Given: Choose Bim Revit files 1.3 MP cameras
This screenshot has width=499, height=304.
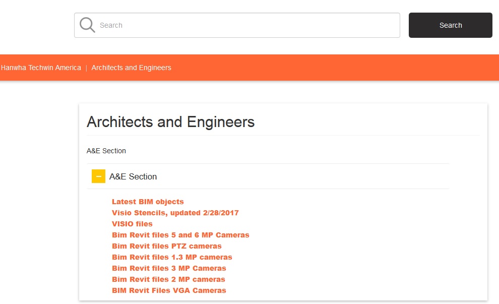Looking at the screenshot, I should click(x=172, y=257).
